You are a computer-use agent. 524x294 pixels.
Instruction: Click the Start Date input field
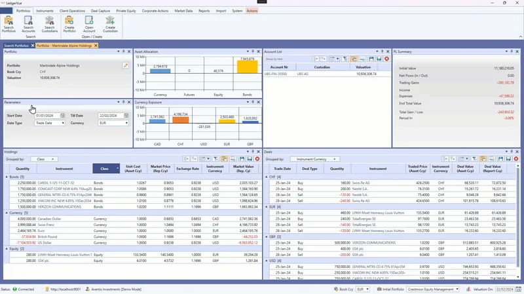click(47, 116)
